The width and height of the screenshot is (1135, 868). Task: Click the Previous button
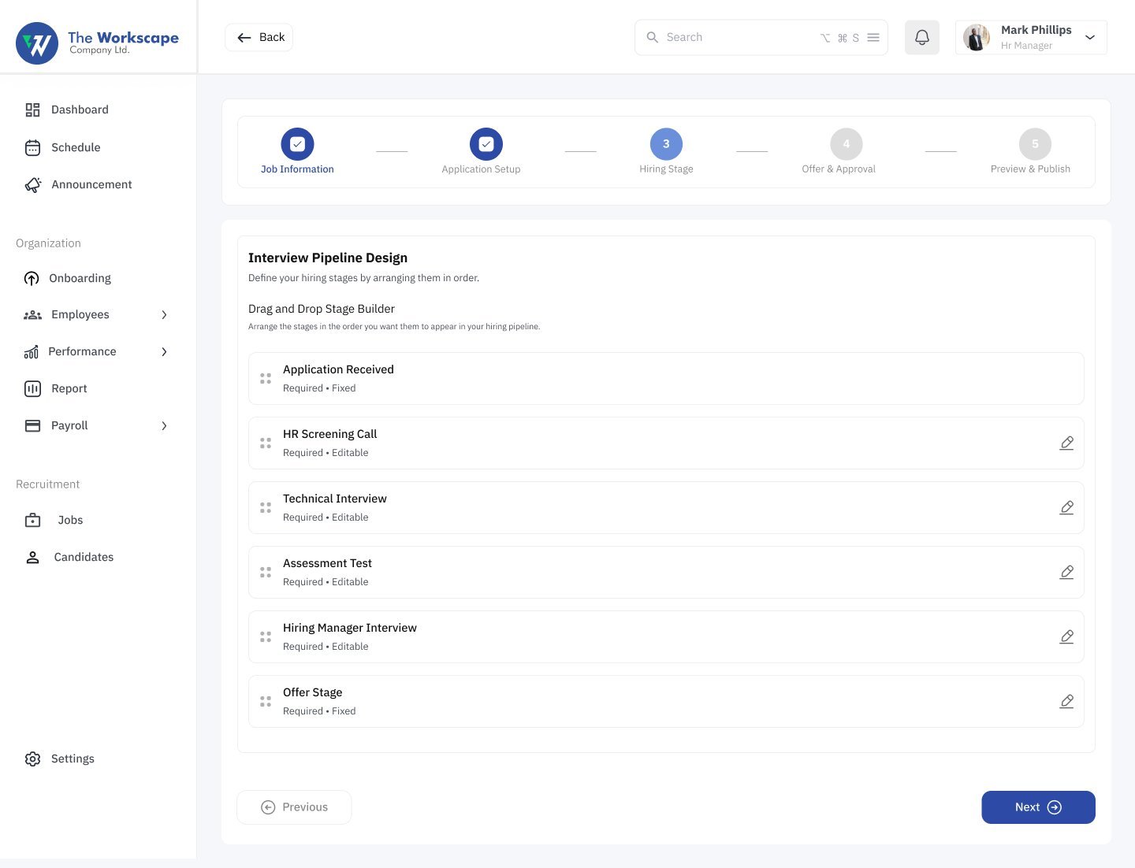point(294,807)
